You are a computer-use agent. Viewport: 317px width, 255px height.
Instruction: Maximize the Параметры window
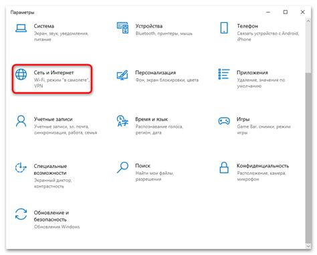[286, 12]
